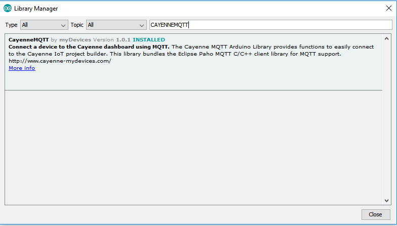
Task: Open the Topic dropdown
Action: point(116,25)
